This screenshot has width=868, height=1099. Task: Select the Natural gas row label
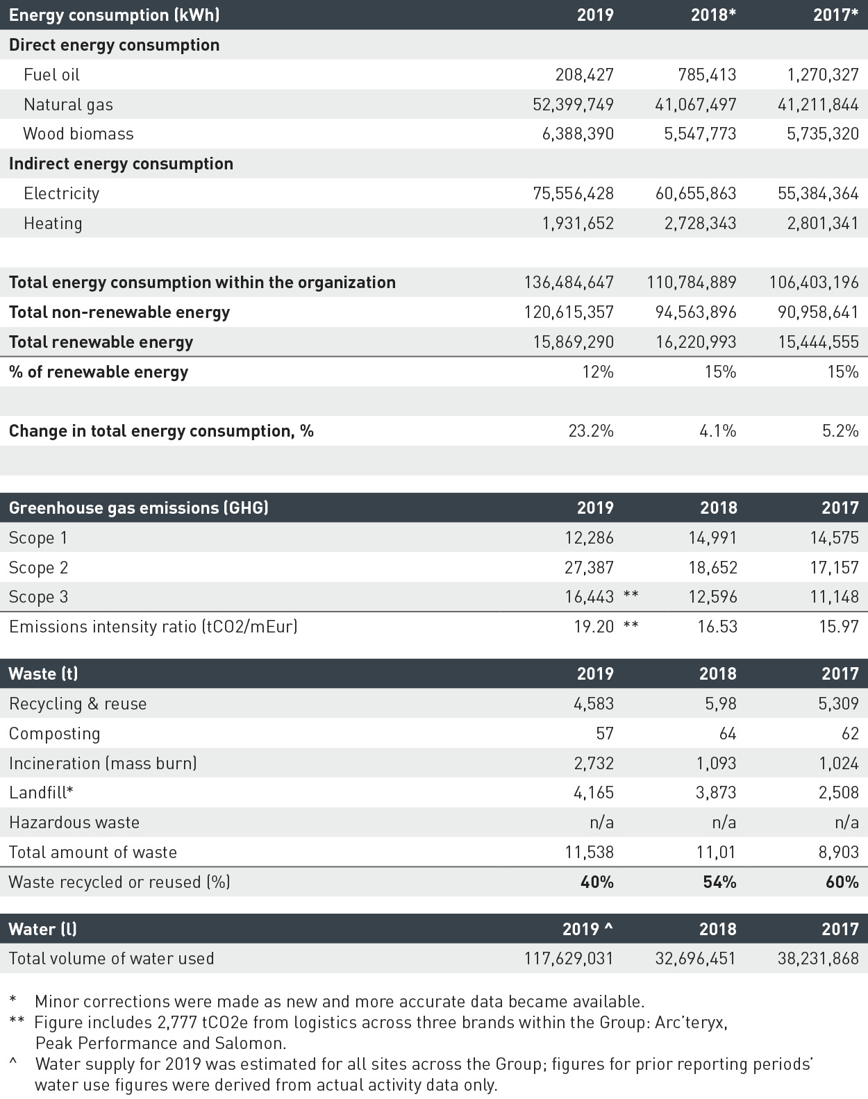(68, 105)
